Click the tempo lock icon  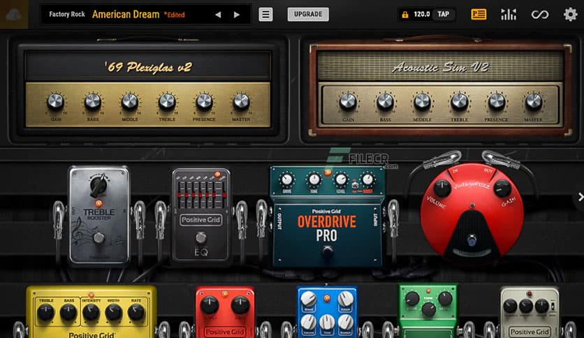[405, 15]
